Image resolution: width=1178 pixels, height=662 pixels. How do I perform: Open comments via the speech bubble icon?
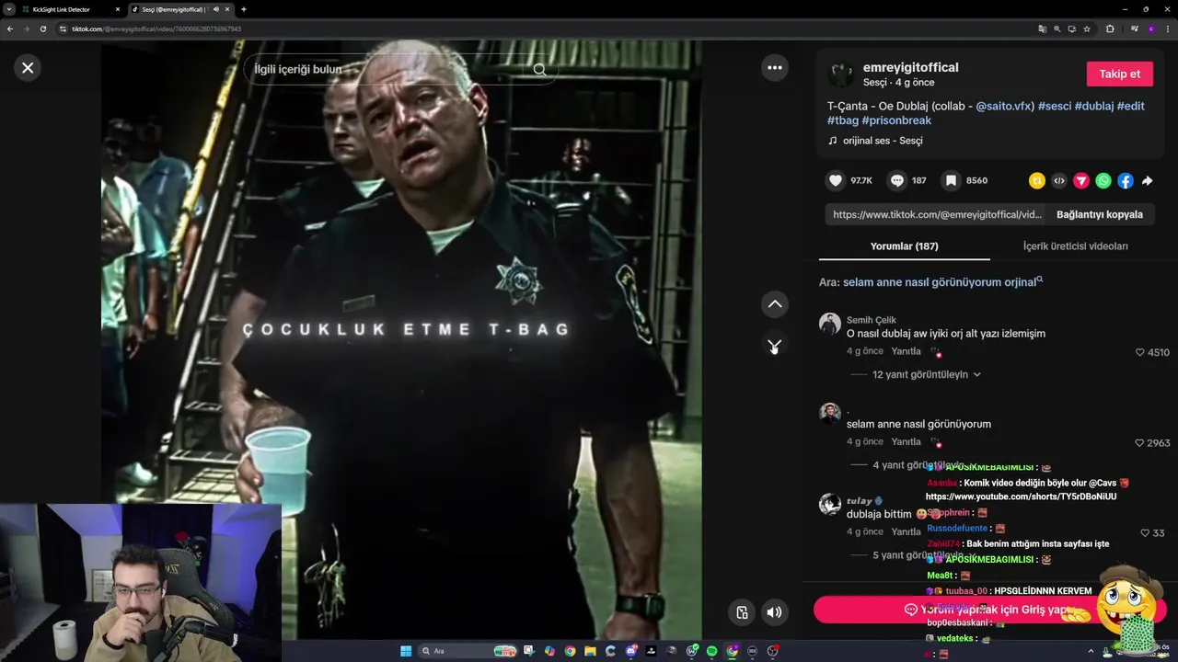[x=897, y=180]
